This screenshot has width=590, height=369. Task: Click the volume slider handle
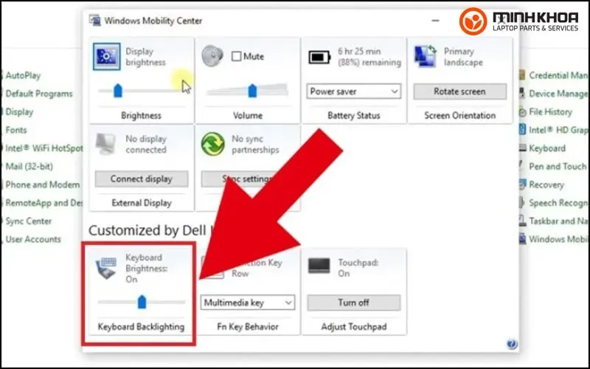(252, 91)
